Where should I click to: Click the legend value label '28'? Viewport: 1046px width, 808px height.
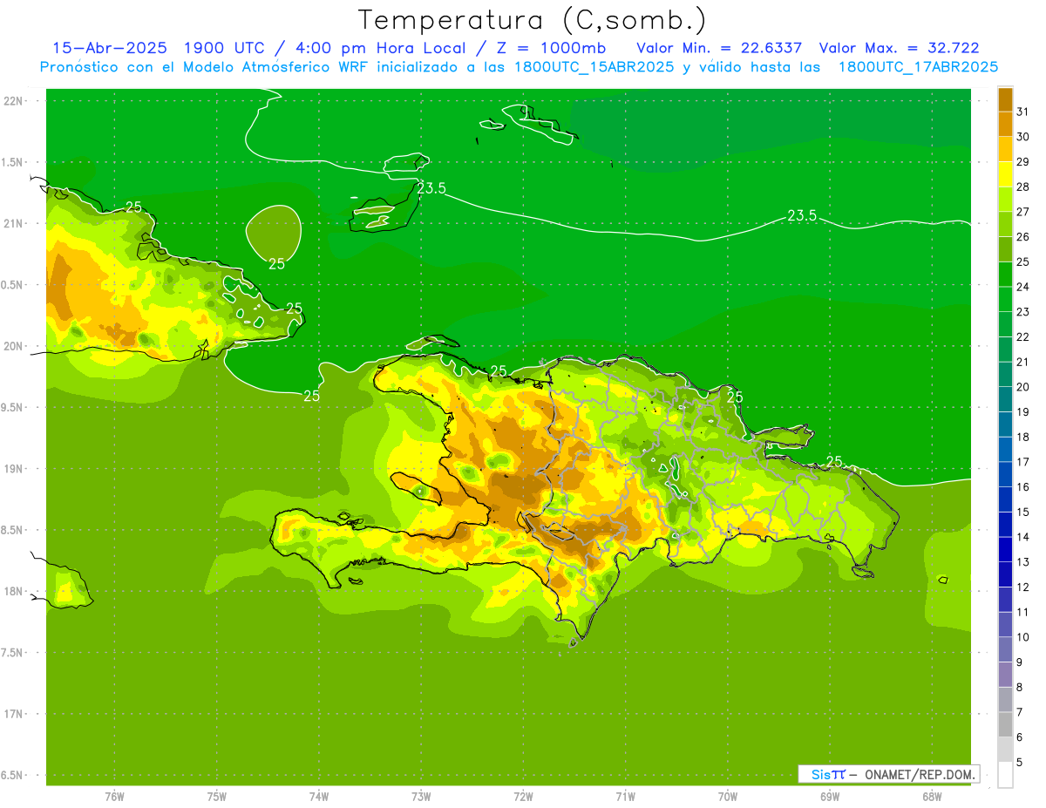click(x=1022, y=187)
